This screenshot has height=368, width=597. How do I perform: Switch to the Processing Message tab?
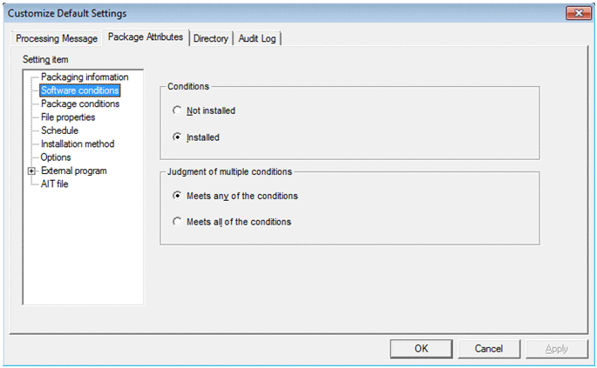coord(57,38)
